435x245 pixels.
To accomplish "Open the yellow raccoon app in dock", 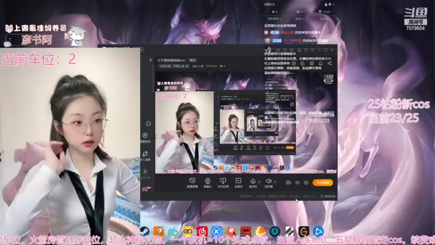I will coord(188,231).
